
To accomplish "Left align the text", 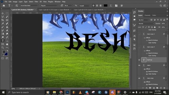I will tap(93, 6).
